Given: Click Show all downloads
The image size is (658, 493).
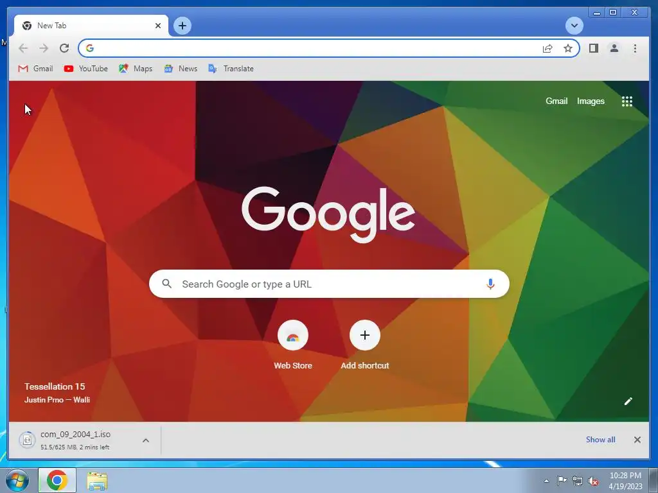Looking at the screenshot, I should point(601,439).
